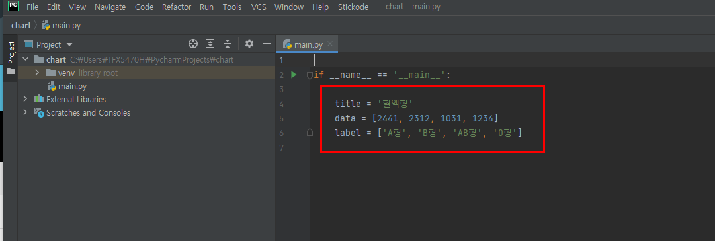Image resolution: width=715 pixels, height=241 pixels.
Task: Click the folder icon under Project side tab
Action: [11, 71]
